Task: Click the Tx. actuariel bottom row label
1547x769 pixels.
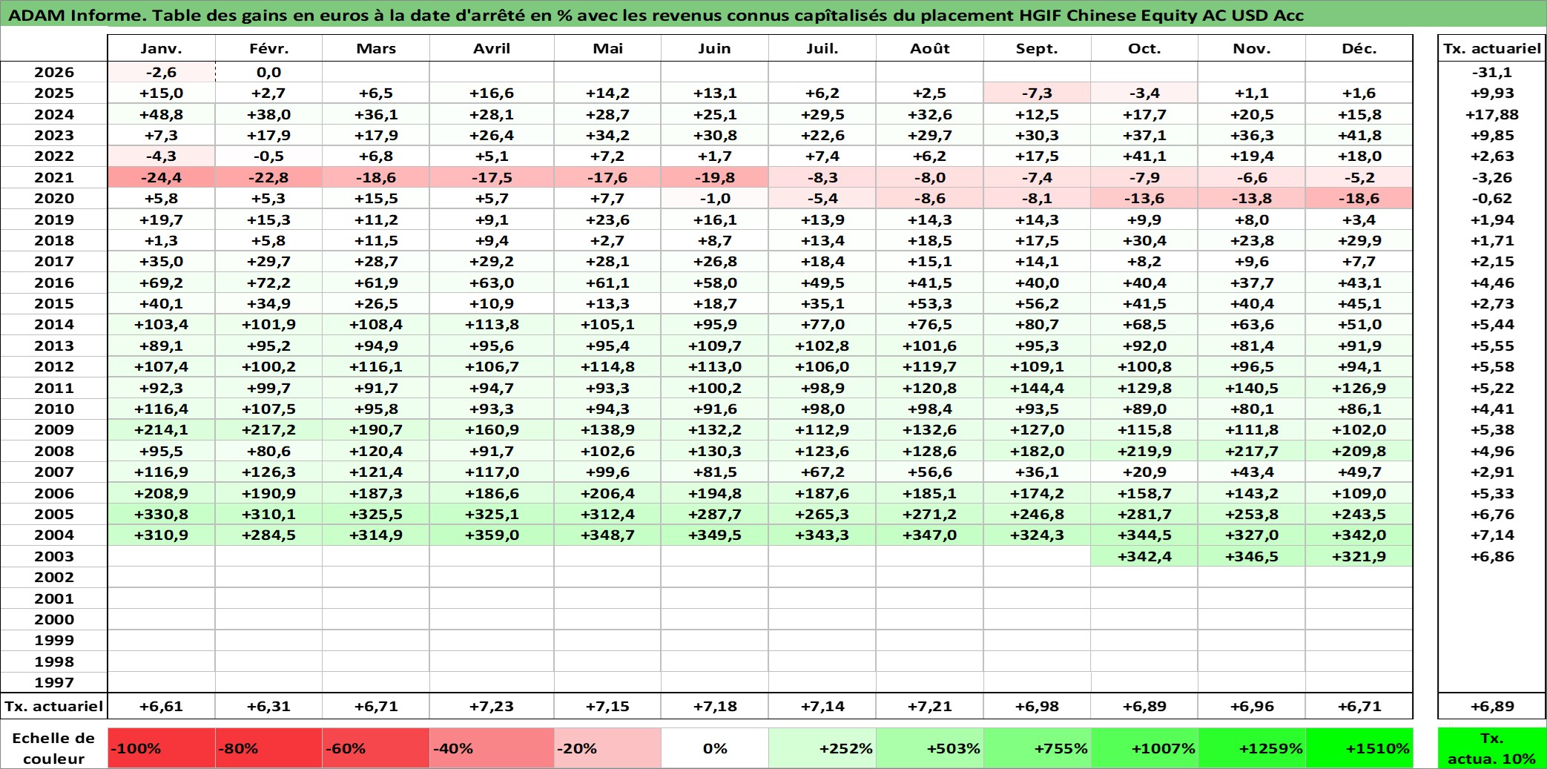Action: click(x=54, y=706)
